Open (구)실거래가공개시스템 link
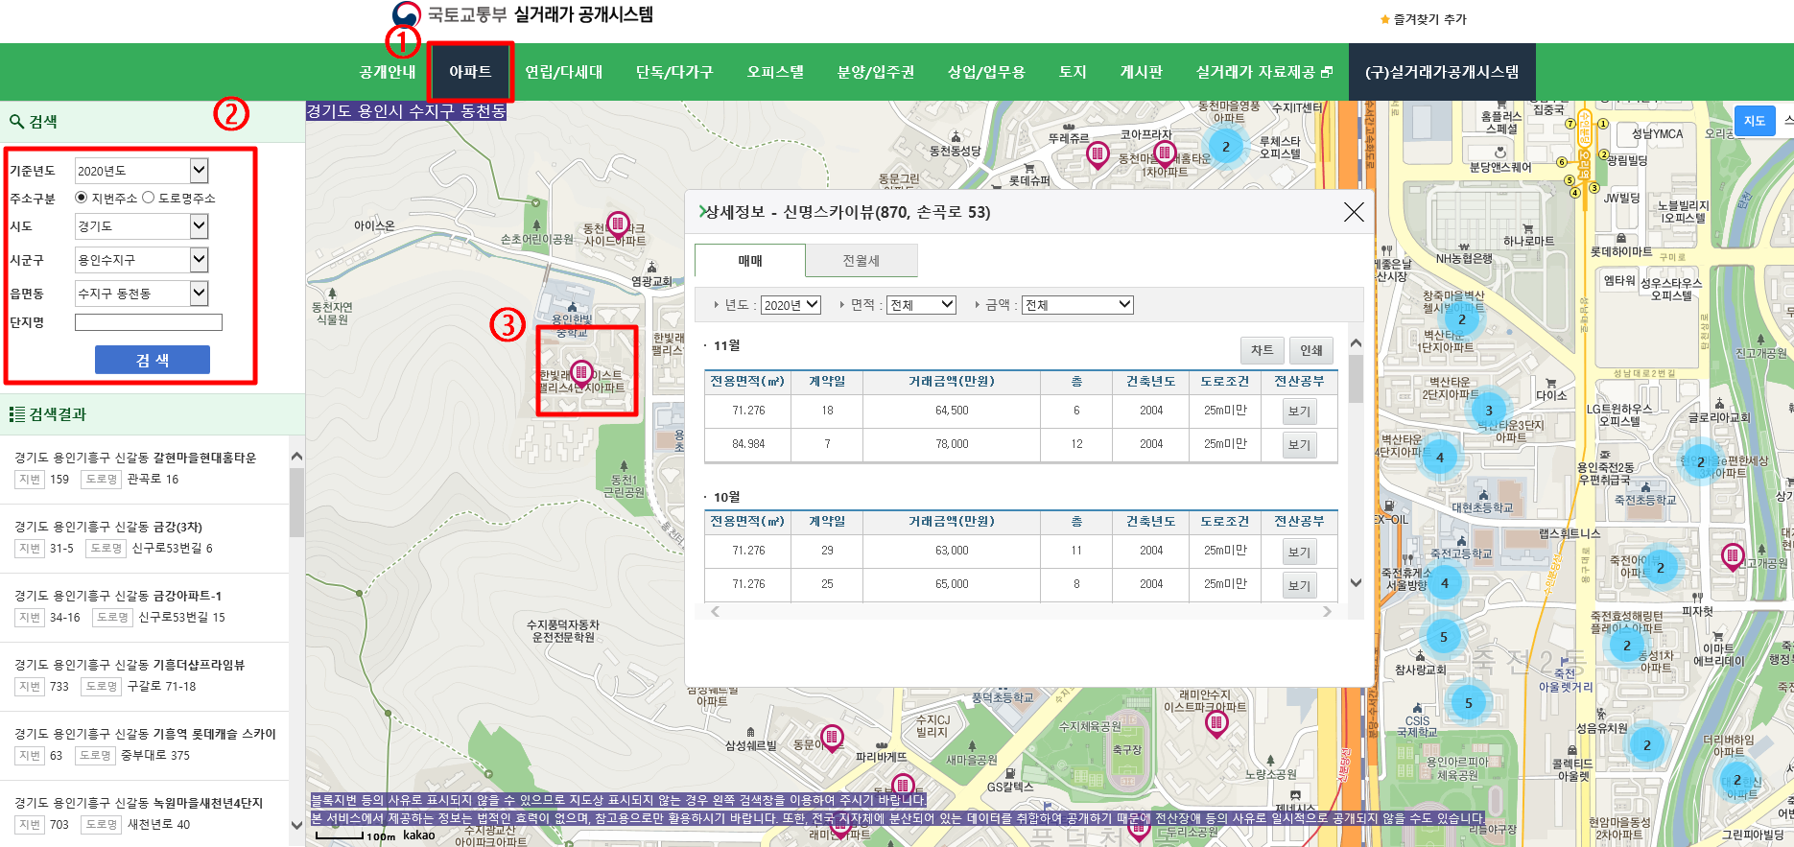Image resolution: width=1794 pixels, height=847 pixels. (x=1442, y=72)
